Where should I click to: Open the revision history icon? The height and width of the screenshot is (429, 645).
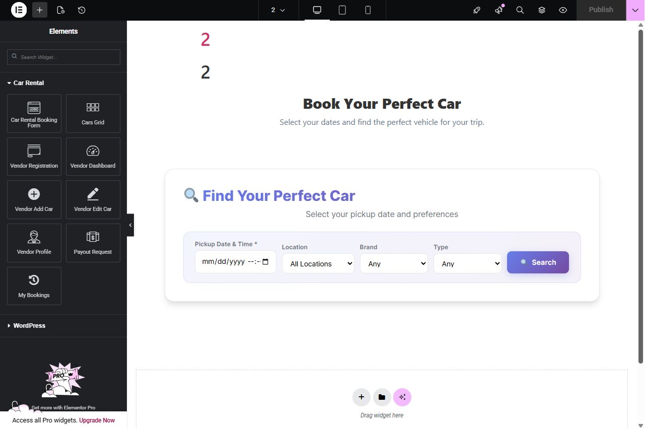click(x=82, y=10)
